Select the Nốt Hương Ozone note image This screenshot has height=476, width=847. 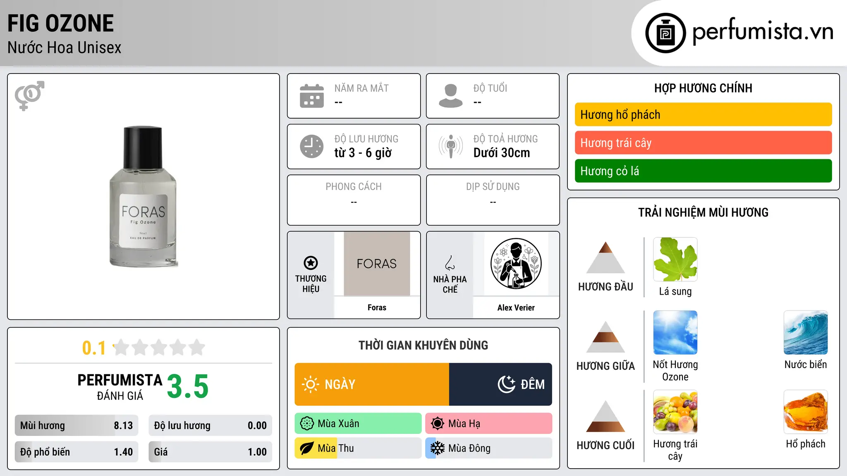675,333
